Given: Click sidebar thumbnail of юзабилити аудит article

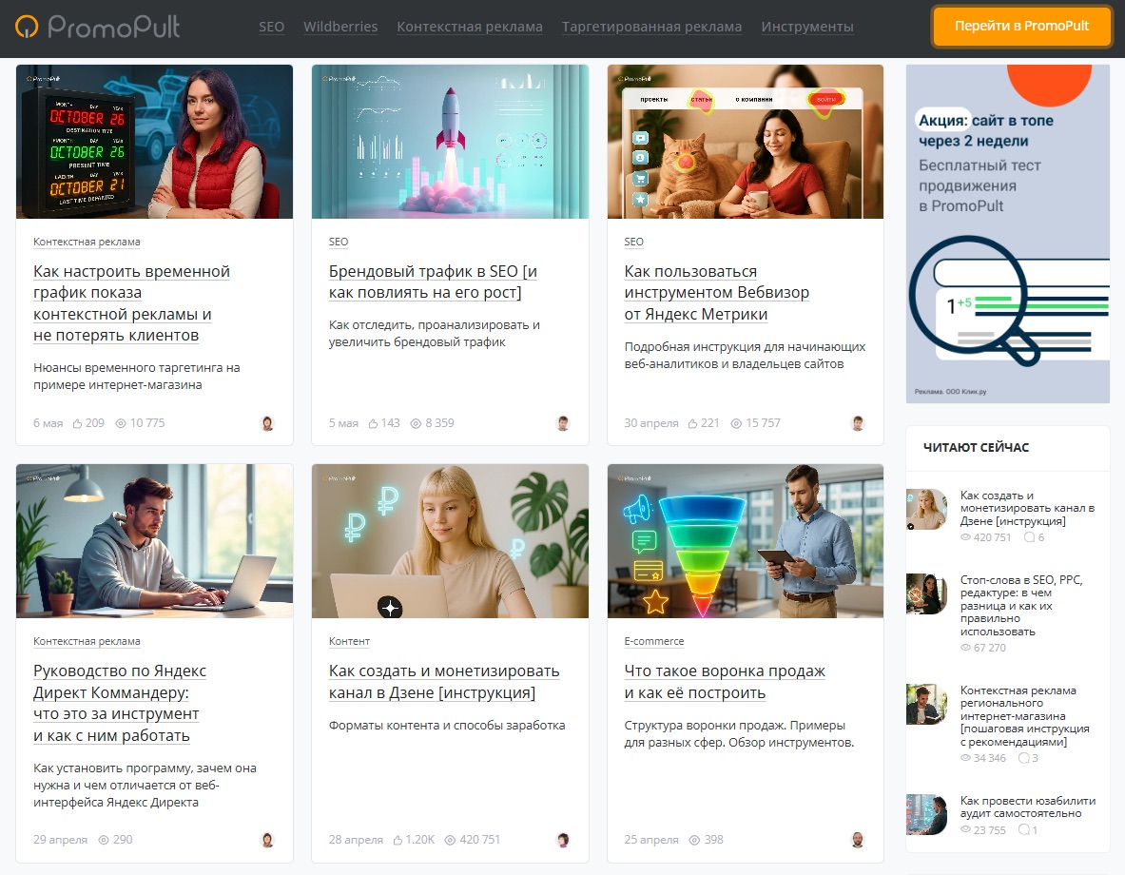Looking at the screenshot, I should (x=926, y=815).
